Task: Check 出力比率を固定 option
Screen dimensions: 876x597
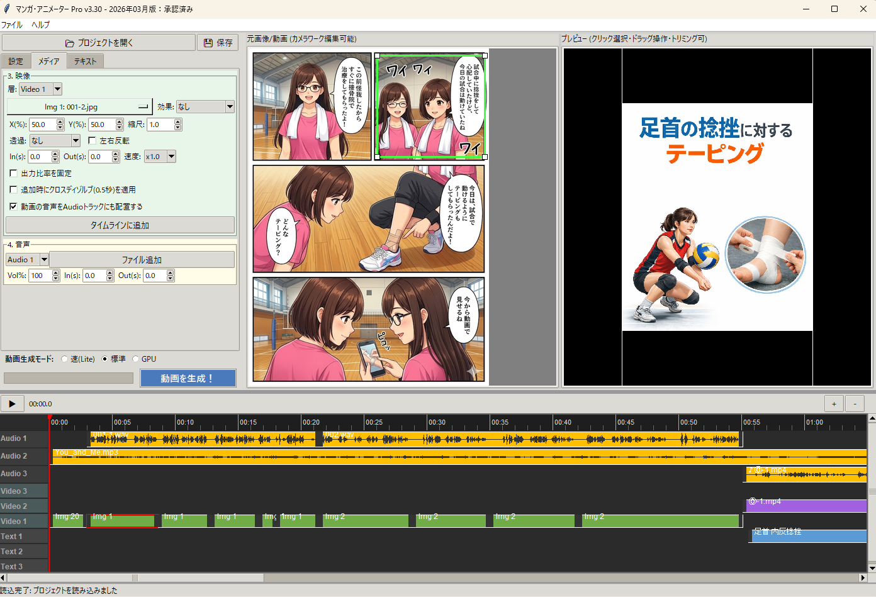Action: [x=14, y=174]
